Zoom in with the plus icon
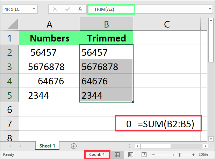Screen dimensions: 215x159 coord(193,155)
